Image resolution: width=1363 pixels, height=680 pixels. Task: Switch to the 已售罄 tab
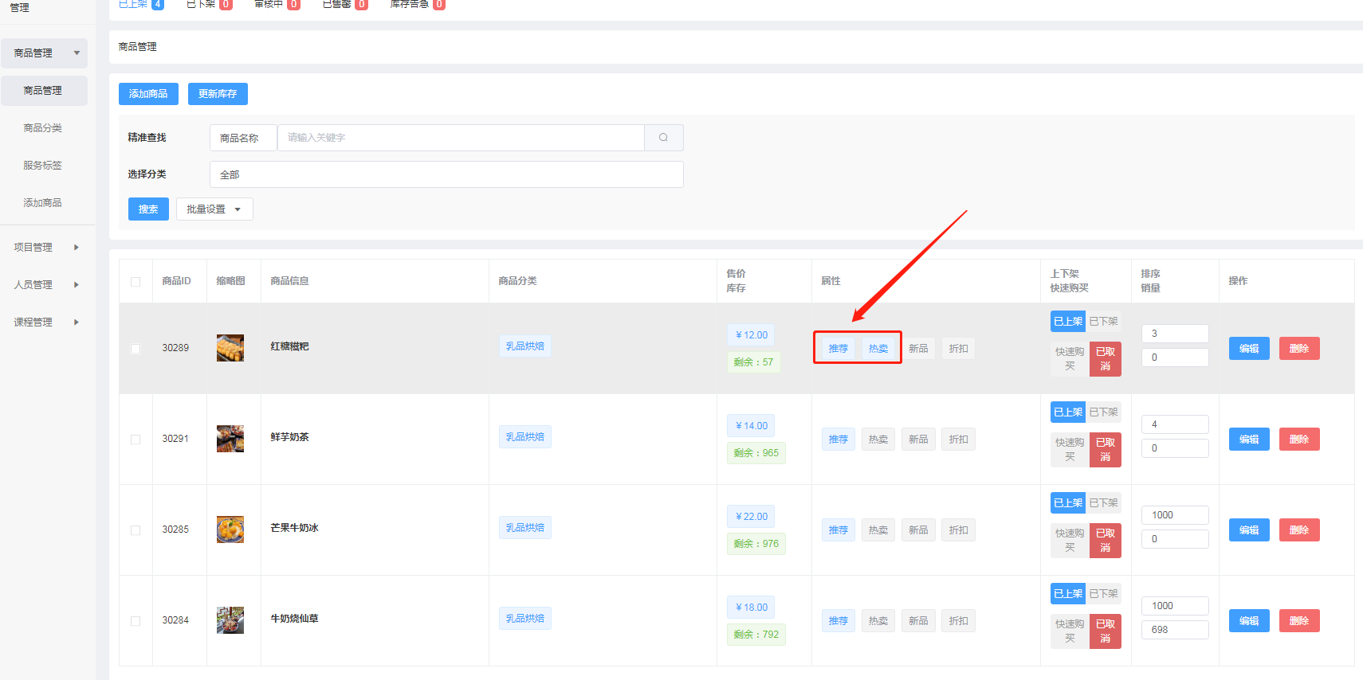[344, 4]
